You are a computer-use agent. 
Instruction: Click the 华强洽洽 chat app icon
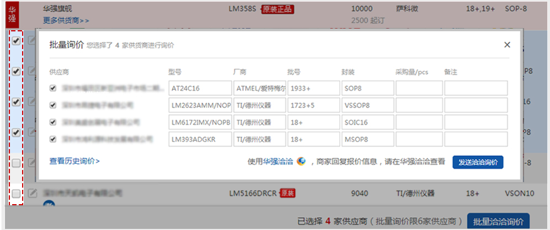(x=301, y=161)
